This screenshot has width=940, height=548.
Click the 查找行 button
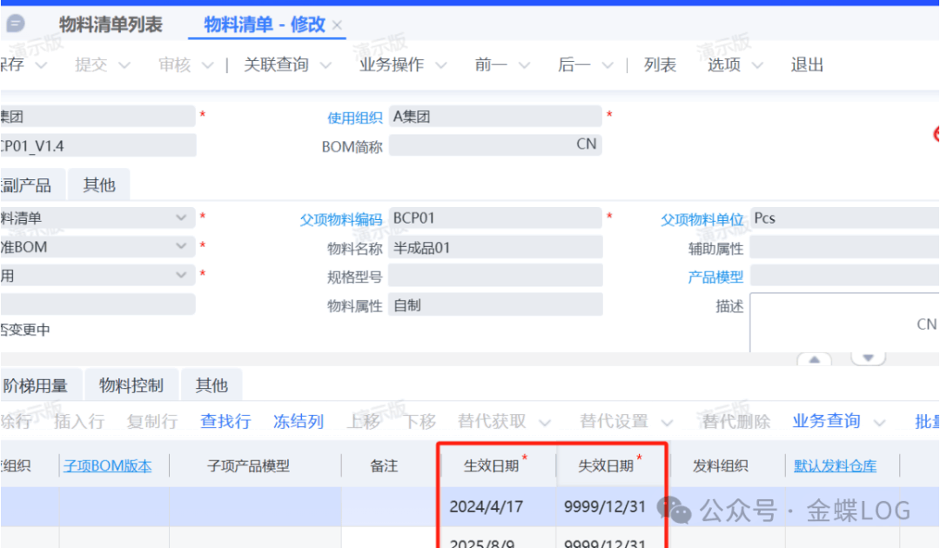(225, 422)
